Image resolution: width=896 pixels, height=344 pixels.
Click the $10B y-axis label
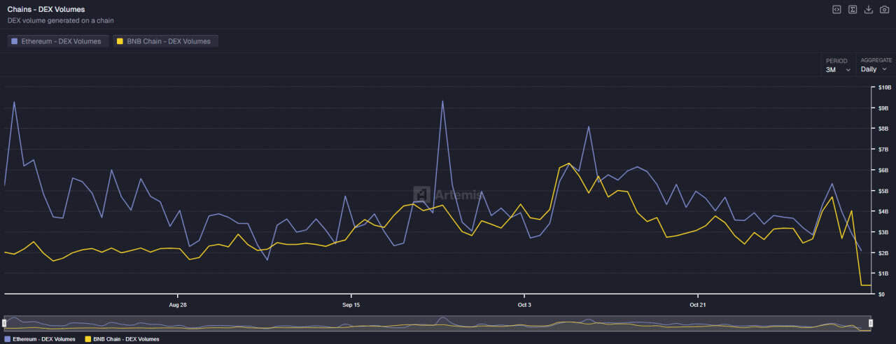click(x=884, y=87)
